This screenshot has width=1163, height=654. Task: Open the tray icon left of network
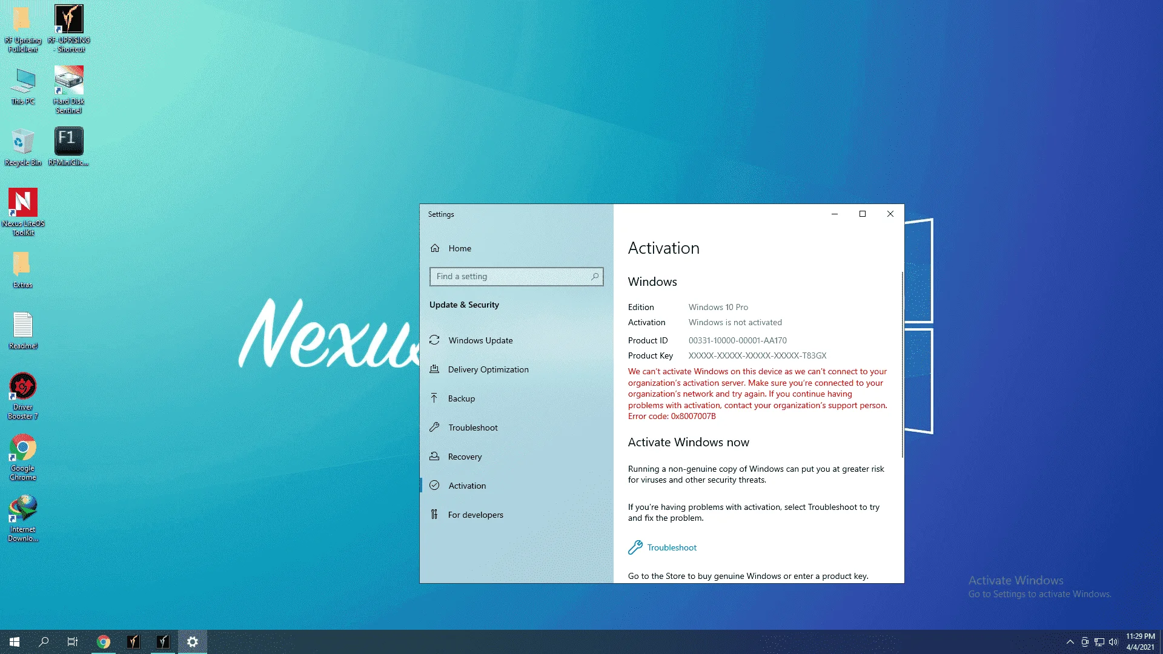point(1085,642)
